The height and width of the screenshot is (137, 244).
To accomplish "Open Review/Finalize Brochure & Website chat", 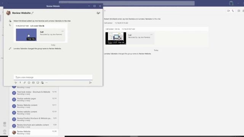I will click(x=34, y=119).
